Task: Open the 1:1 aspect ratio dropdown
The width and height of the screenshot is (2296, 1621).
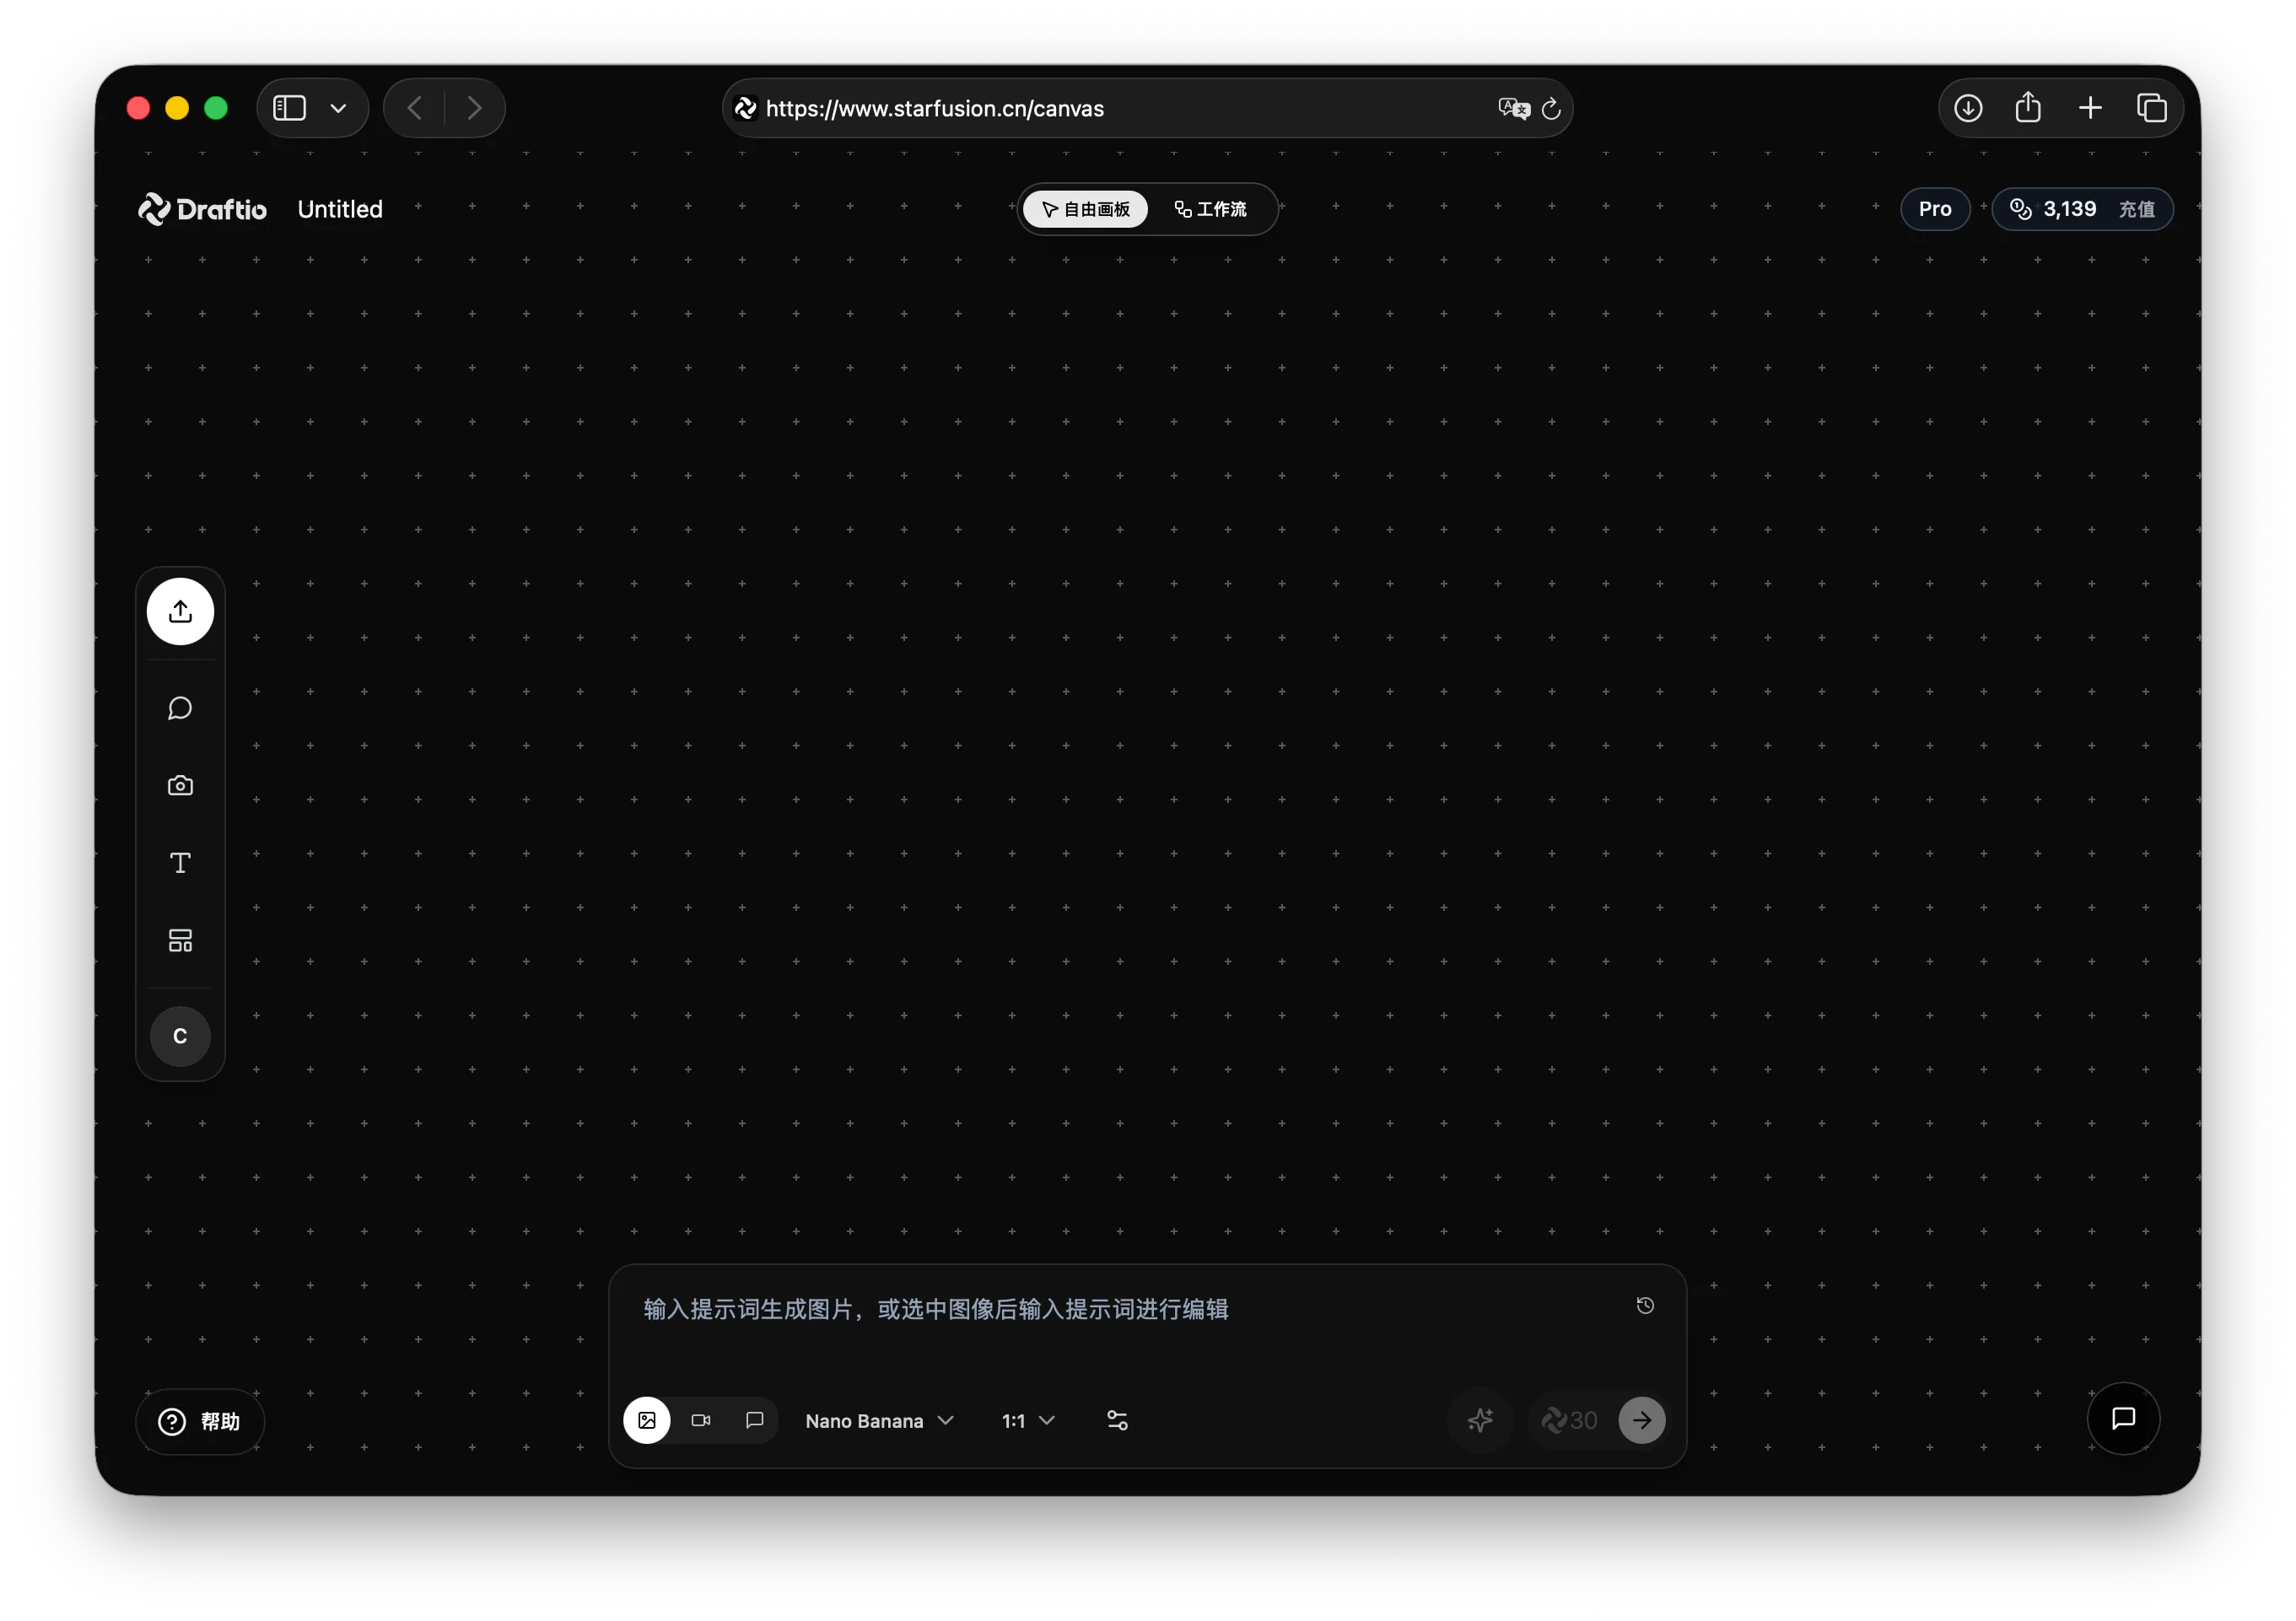Action: coord(1028,1421)
